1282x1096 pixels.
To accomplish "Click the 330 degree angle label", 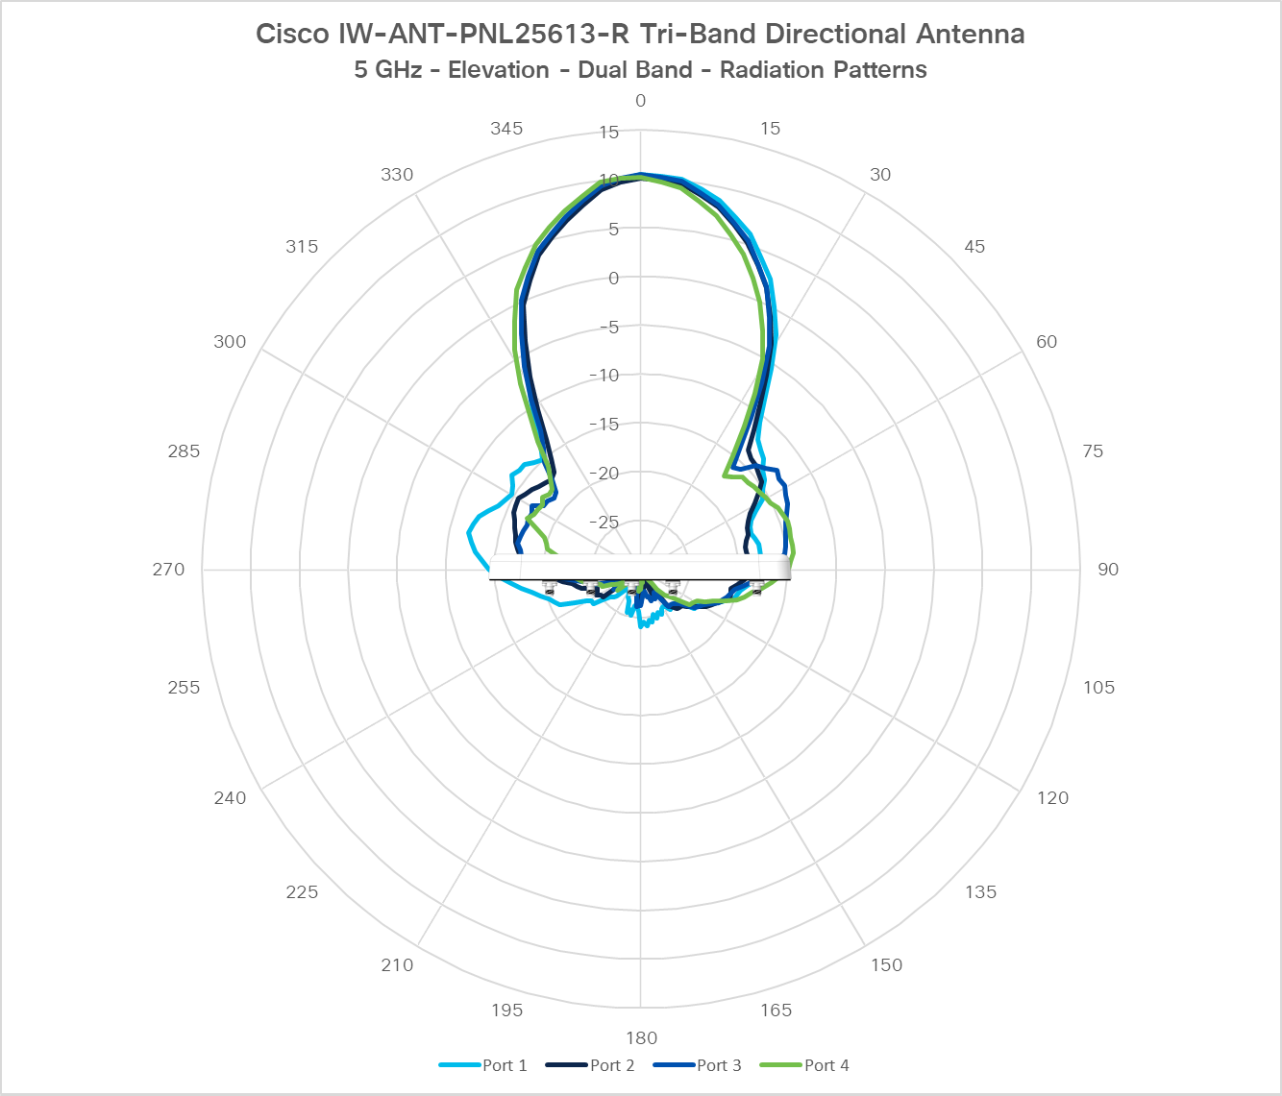I will click(397, 175).
